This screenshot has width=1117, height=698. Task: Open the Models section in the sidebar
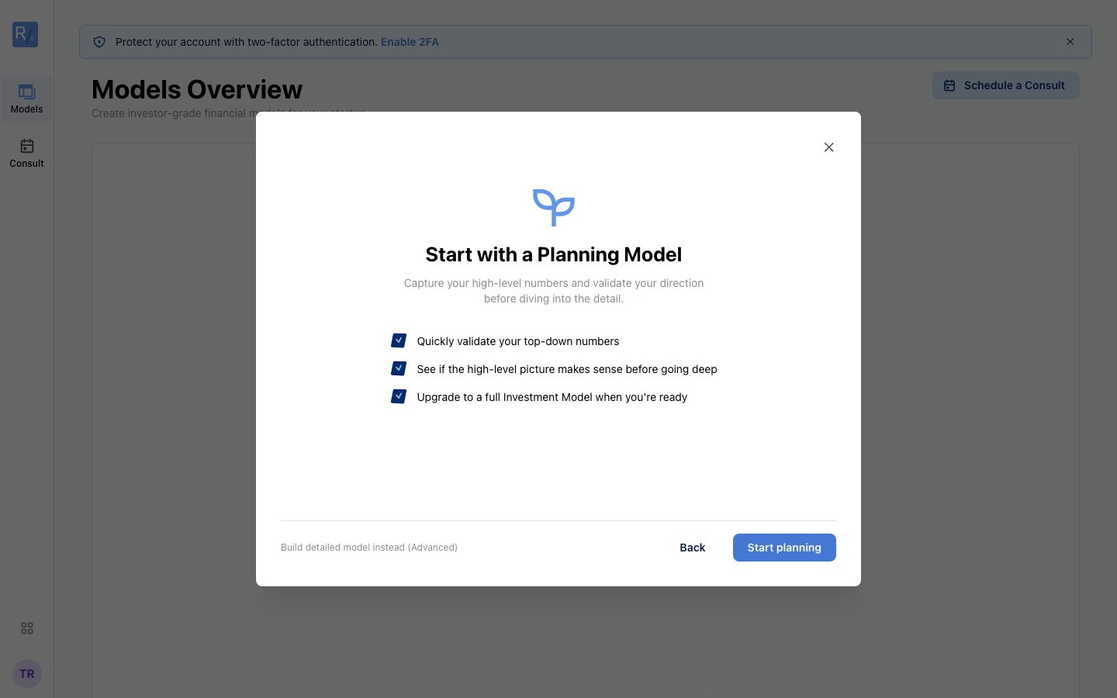point(26,99)
